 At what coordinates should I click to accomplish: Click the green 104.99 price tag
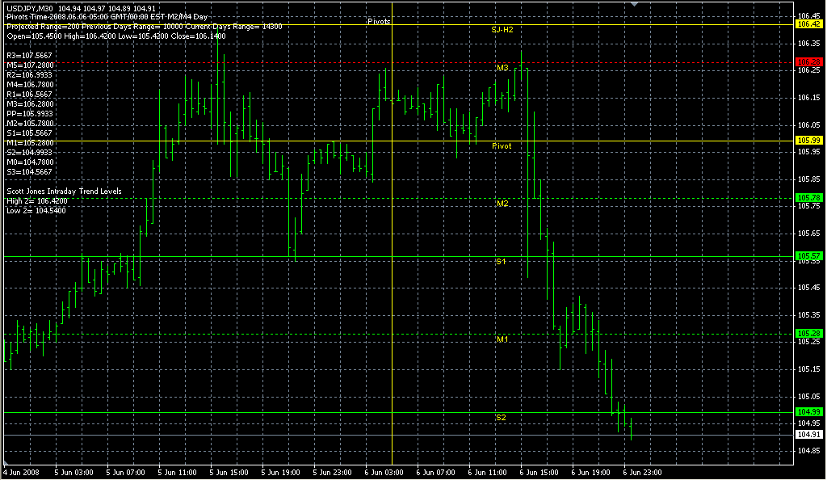pyautogui.click(x=808, y=412)
